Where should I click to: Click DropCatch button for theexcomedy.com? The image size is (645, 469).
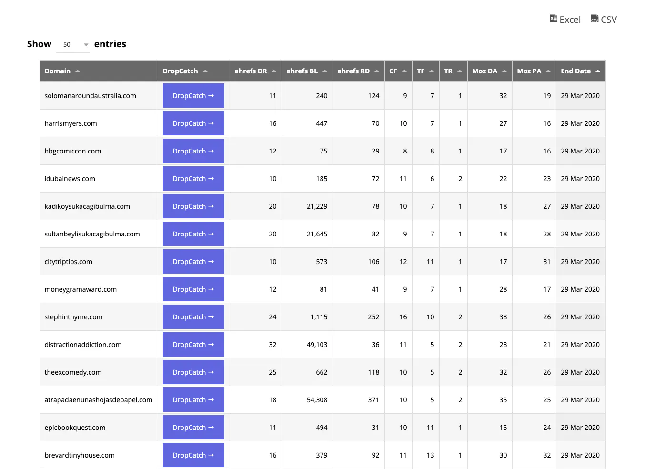tap(193, 372)
